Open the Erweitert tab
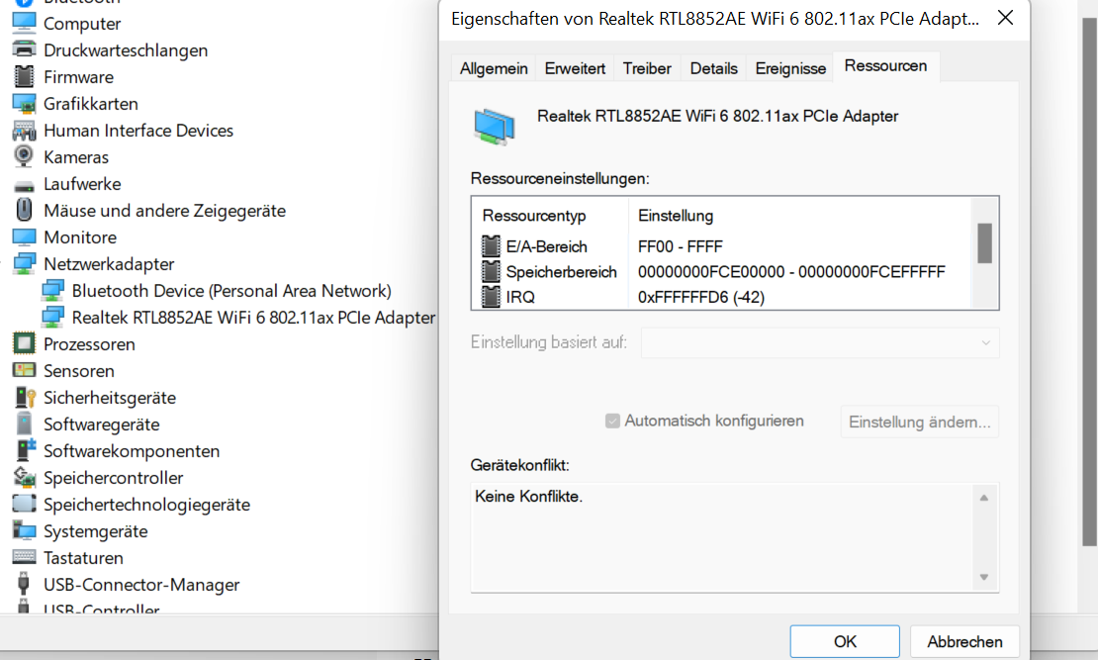1098x660 pixels. [x=575, y=68]
